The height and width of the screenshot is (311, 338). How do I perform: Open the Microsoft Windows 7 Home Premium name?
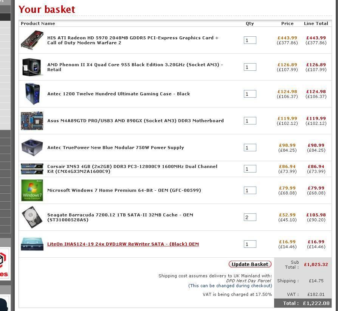124,190
